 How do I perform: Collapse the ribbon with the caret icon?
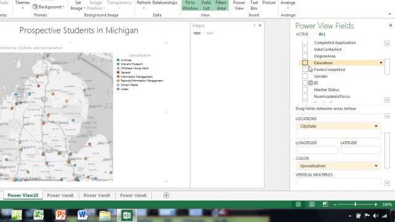(x=389, y=14)
